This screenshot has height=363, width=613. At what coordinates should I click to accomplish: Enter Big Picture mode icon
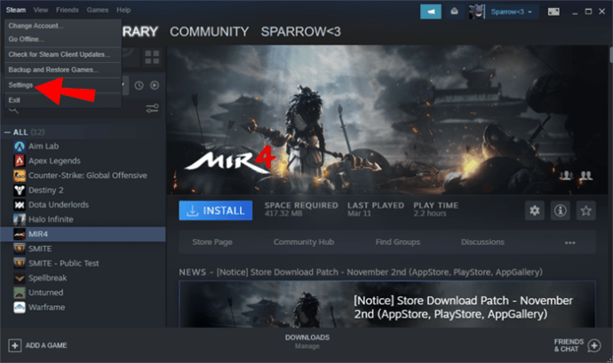[553, 12]
